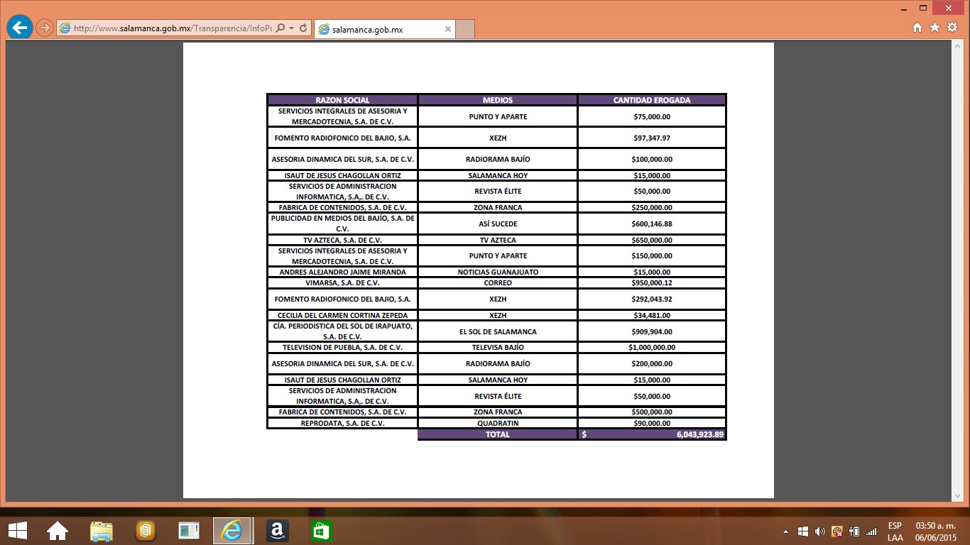This screenshot has width=970, height=545.
Task: Click the CORREO media cell
Action: point(498,282)
